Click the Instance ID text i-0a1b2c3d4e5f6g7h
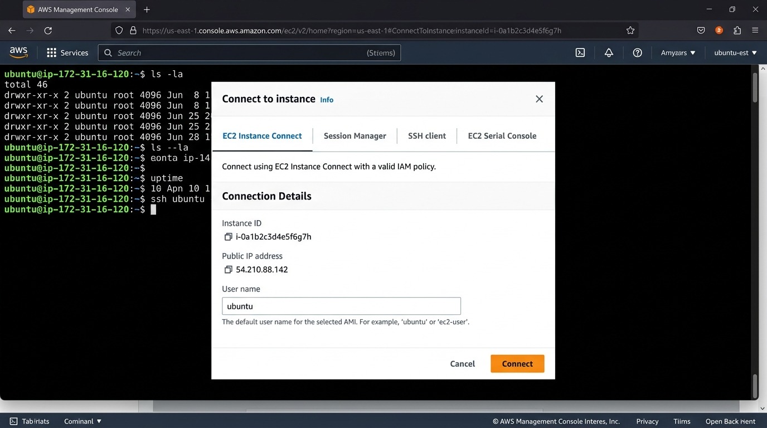767x428 pixels. point(273,237)
